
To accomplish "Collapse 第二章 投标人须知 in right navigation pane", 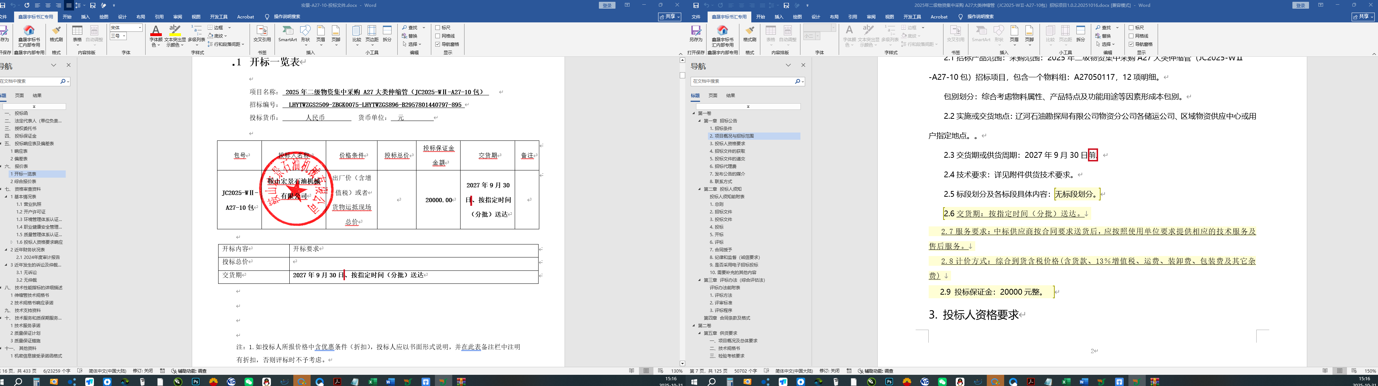I will (x=699, y=189).
